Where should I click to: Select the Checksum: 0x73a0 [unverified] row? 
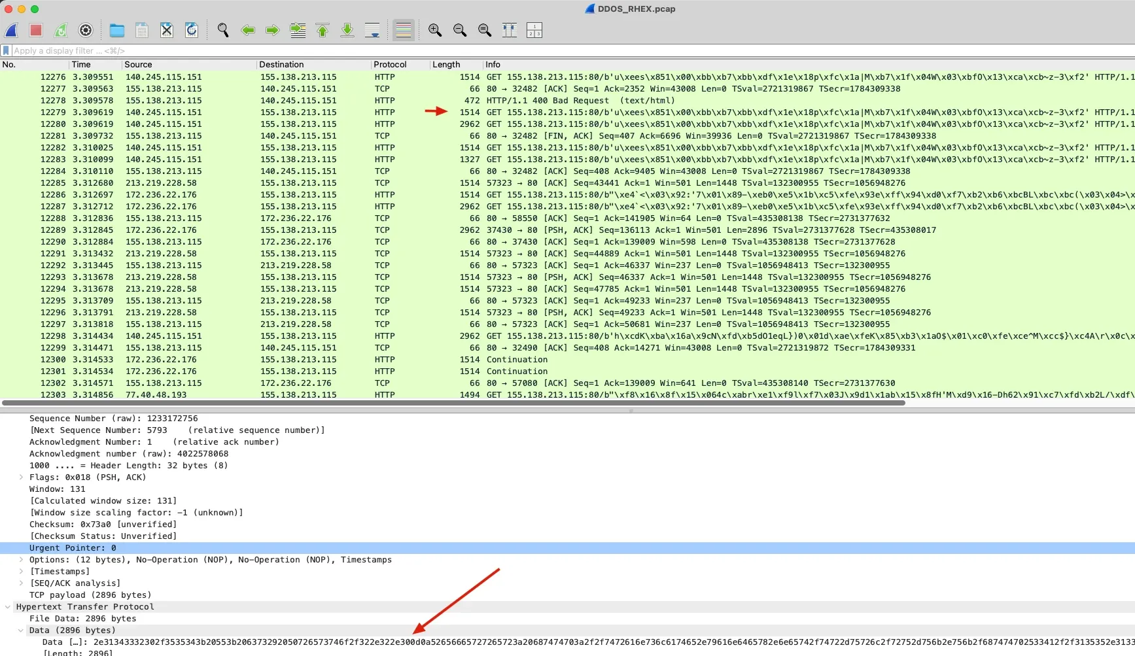[567, 525]
